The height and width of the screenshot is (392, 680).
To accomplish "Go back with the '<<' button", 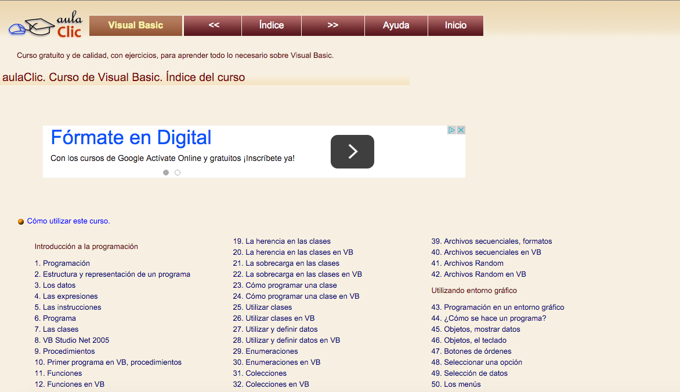I will 212,25.
